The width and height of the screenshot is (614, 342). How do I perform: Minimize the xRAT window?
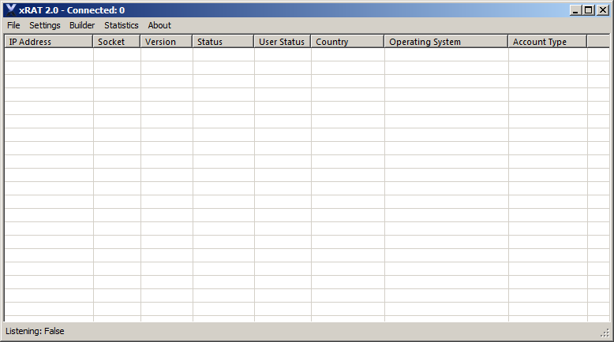pyautogui.click(x=575, y=10)
